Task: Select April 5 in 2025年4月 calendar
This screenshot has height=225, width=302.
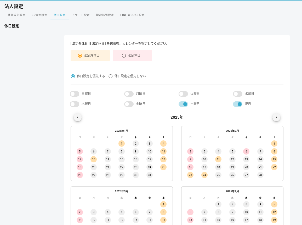Action: click(x=274, y=204)
